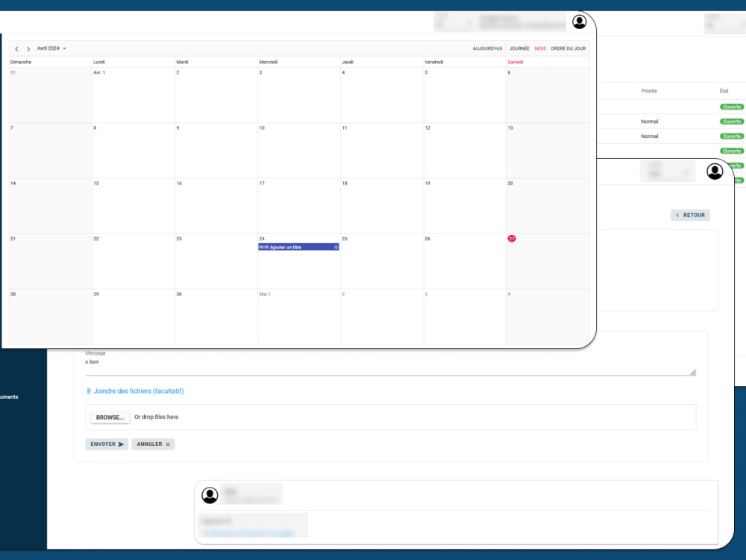
Task: Select today's date 27 in calendar
Action: (x=512, y=239)
